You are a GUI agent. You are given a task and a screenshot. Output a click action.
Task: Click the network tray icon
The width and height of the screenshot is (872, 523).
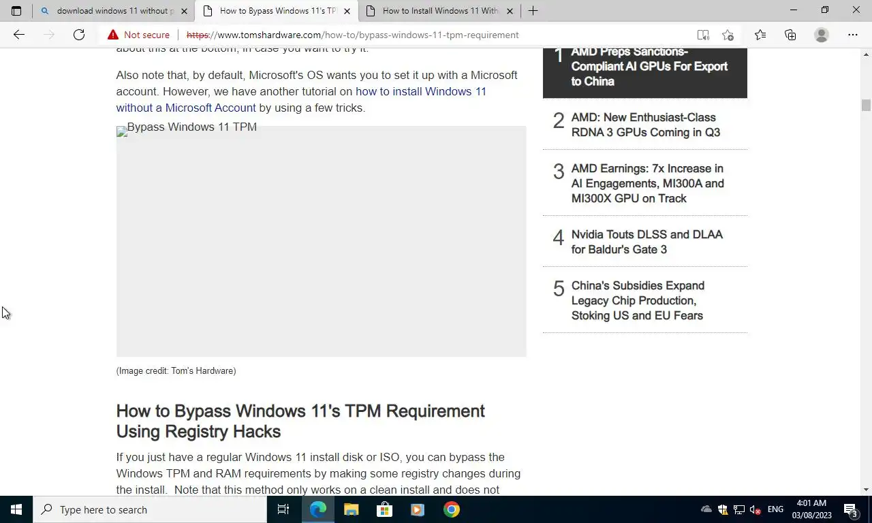(x=739, y=509)
